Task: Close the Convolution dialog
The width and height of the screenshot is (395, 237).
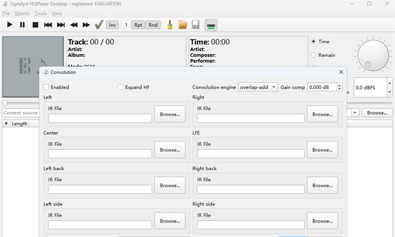Action: point(341,72)
